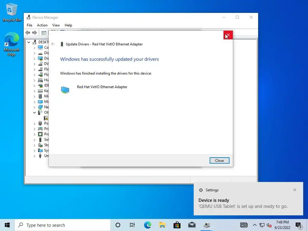Click the network tray icon
Screen dimensions: 308x231
point(262,225)
